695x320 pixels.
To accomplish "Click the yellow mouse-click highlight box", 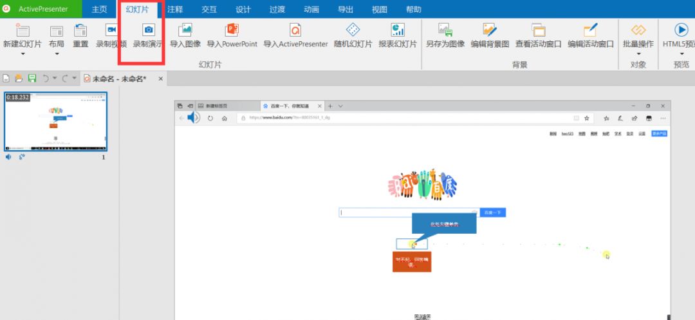I will coord(412,244).
